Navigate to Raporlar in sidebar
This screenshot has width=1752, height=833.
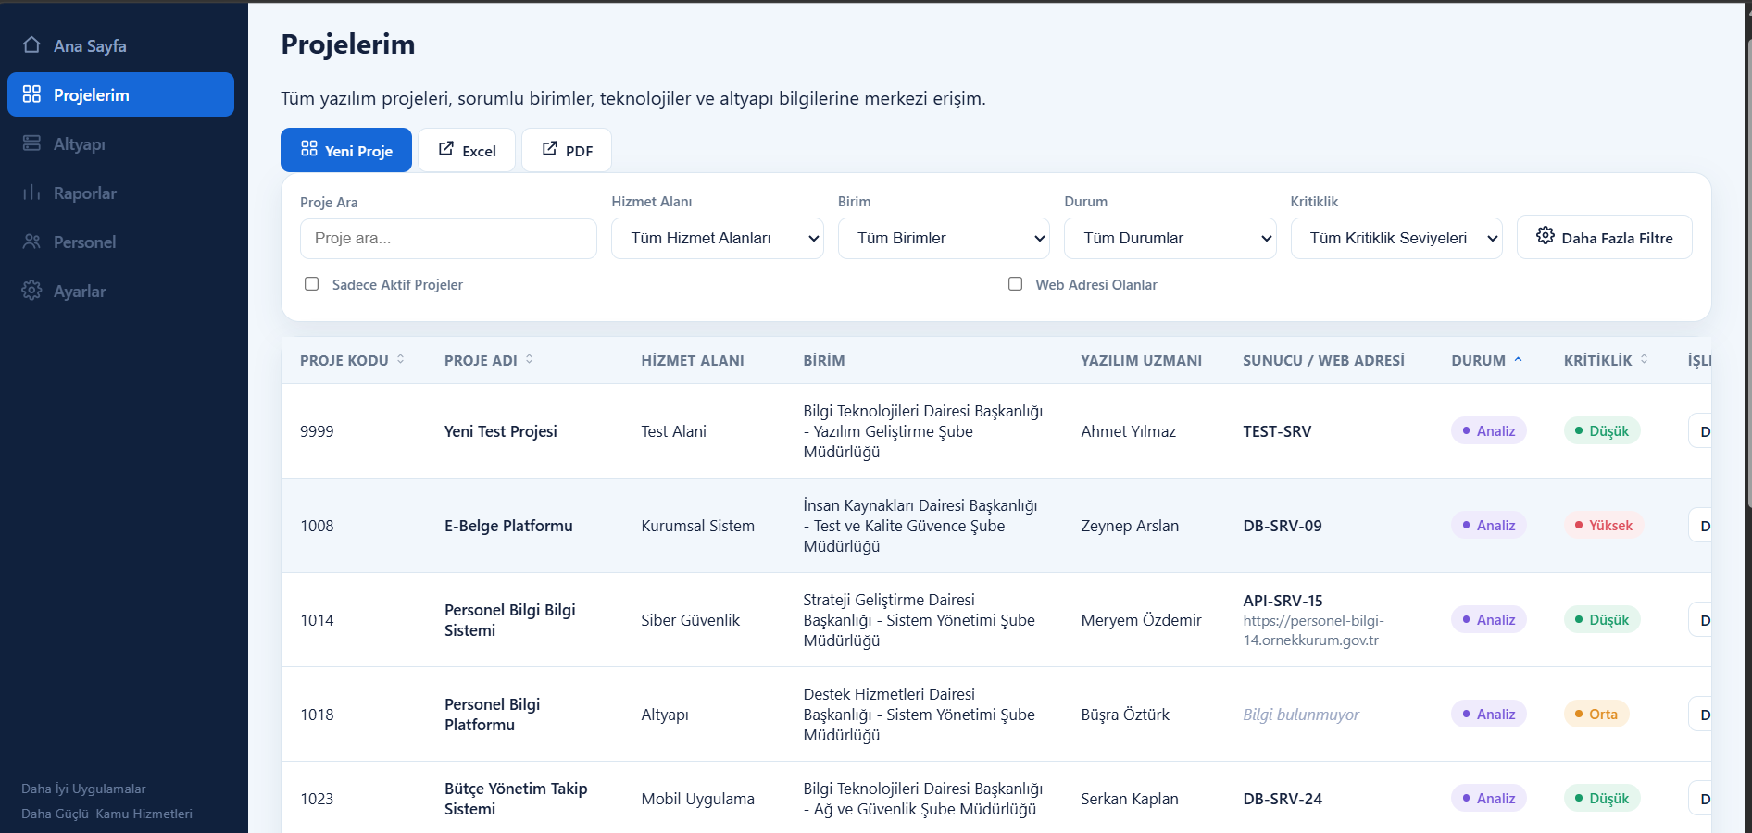point(120,193)
